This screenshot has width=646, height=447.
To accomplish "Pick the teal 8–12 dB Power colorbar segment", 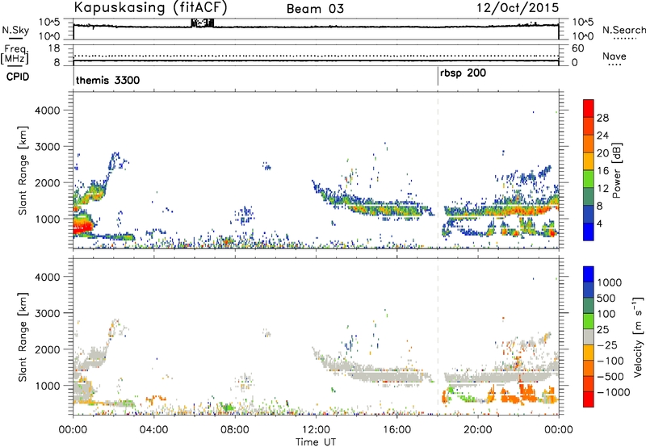I will pos(589,197).
